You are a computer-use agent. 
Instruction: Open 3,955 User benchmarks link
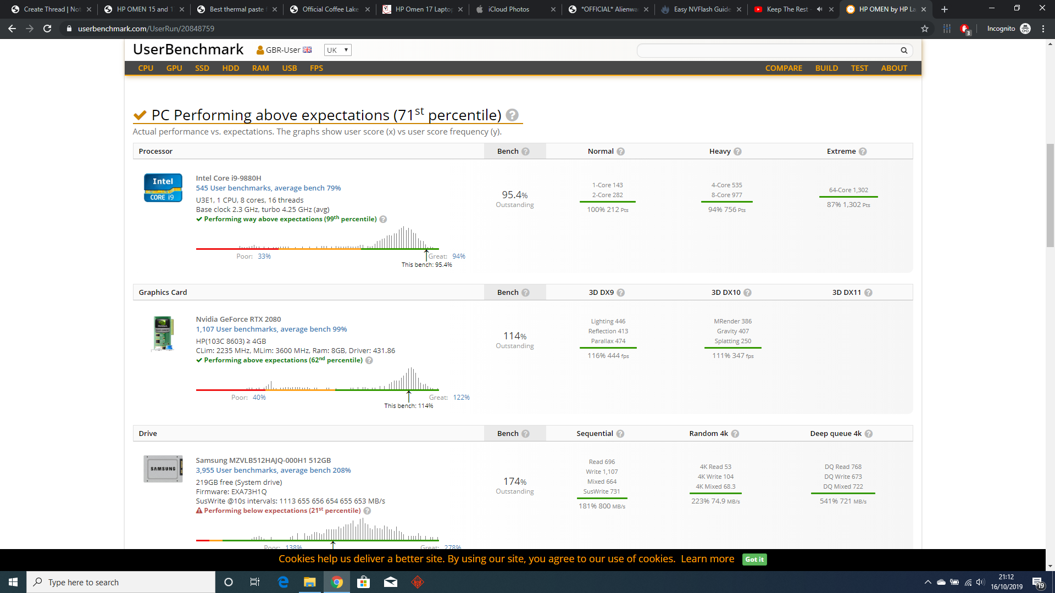(273, 471)
